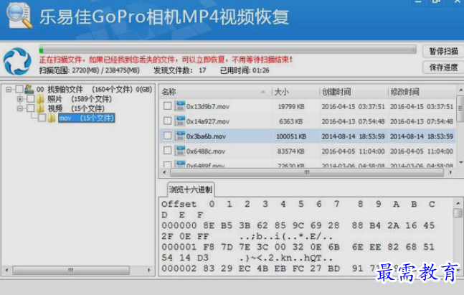Click the folder icon beside 视频

41,108
